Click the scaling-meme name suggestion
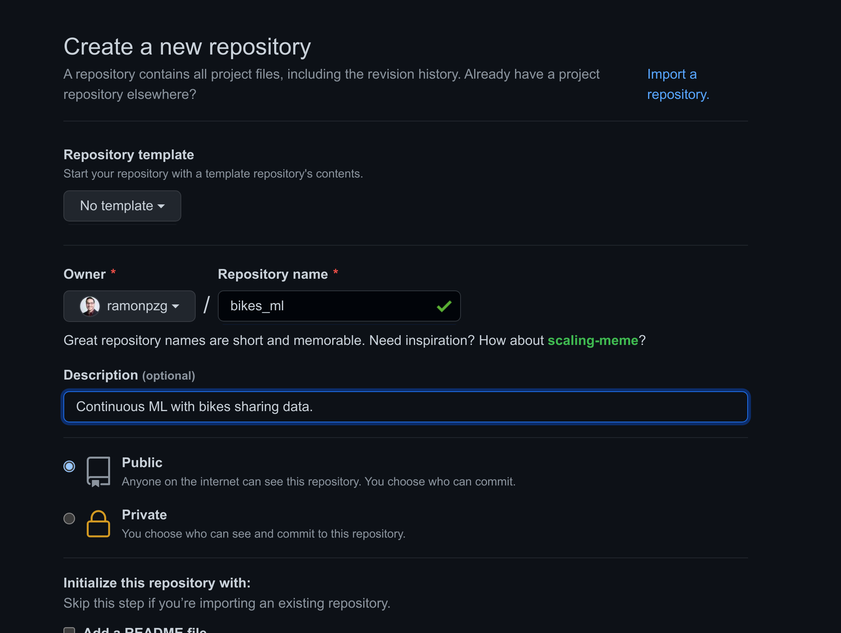 pos(593,340)
